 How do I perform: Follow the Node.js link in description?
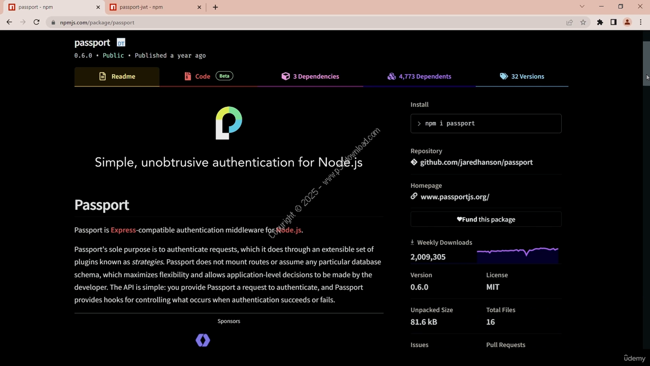click(289, 230)
